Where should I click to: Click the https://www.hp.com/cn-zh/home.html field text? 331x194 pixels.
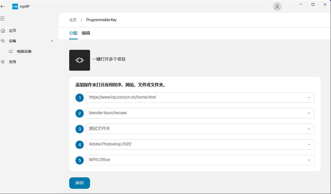click(x=122, y=97)
